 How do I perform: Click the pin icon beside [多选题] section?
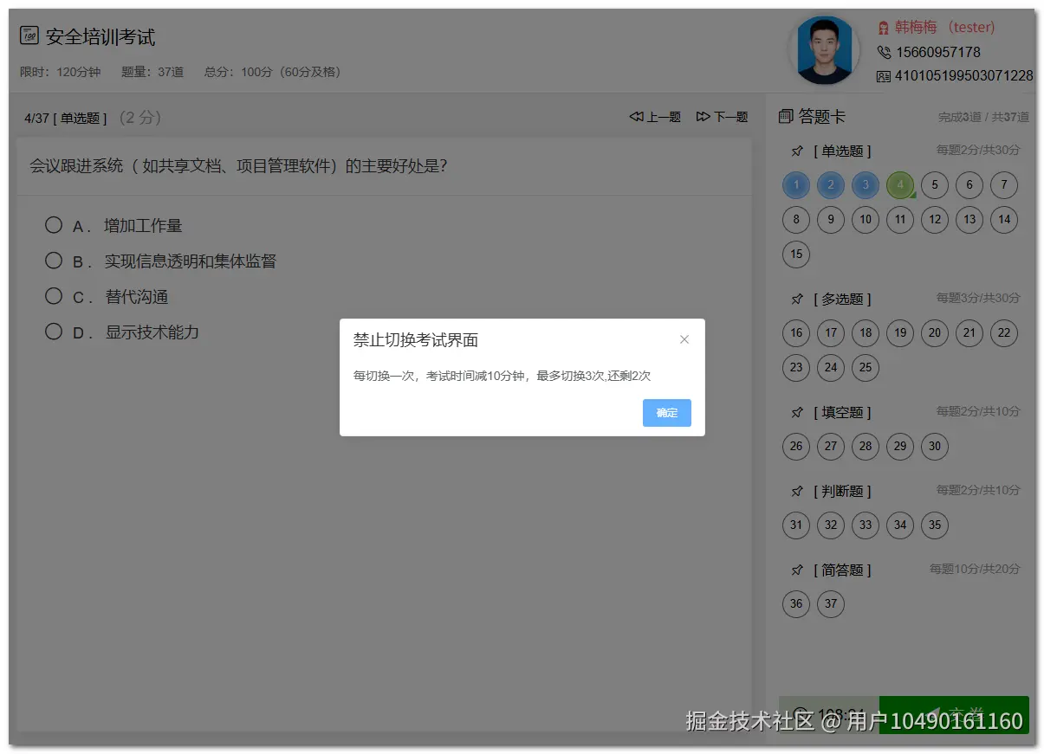point(796,300)
